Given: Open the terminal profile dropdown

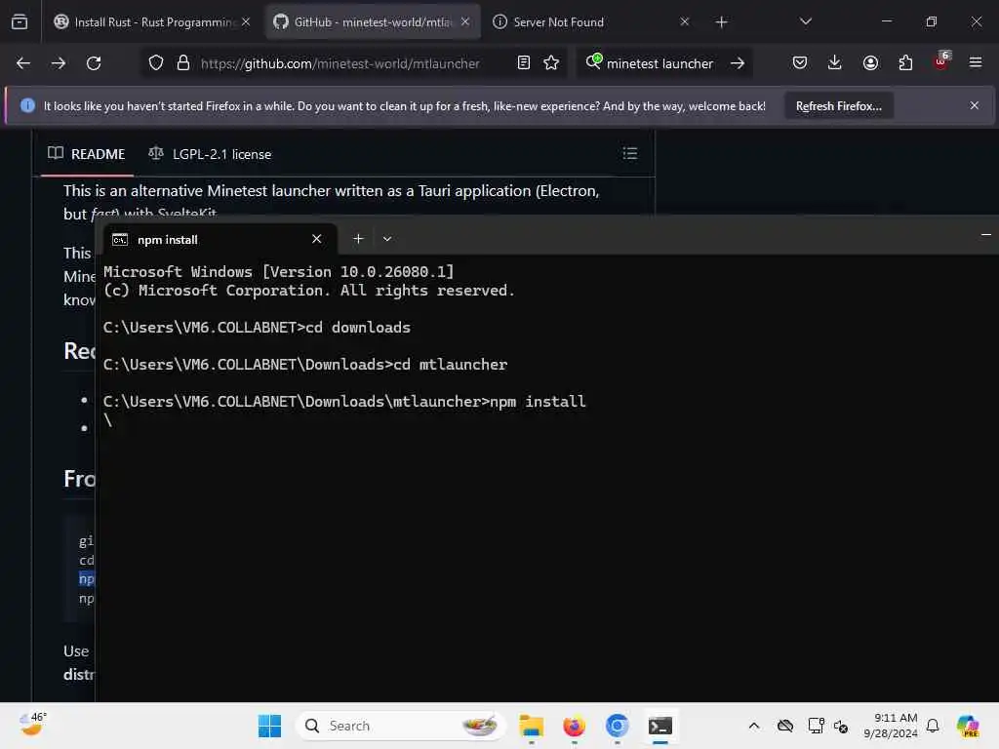Looking at the screenshot, I should click(x=387, y=239).
